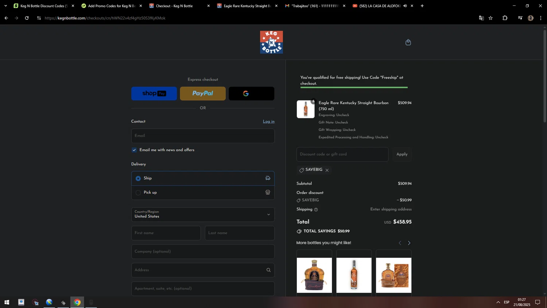Focus the Discount code or gift card field
The height and width of the screenshot is (308, 547).
pos(342,154)
